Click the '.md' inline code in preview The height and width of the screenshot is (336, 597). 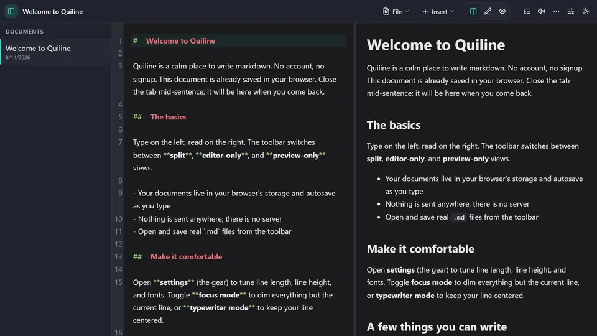point(459,217)
